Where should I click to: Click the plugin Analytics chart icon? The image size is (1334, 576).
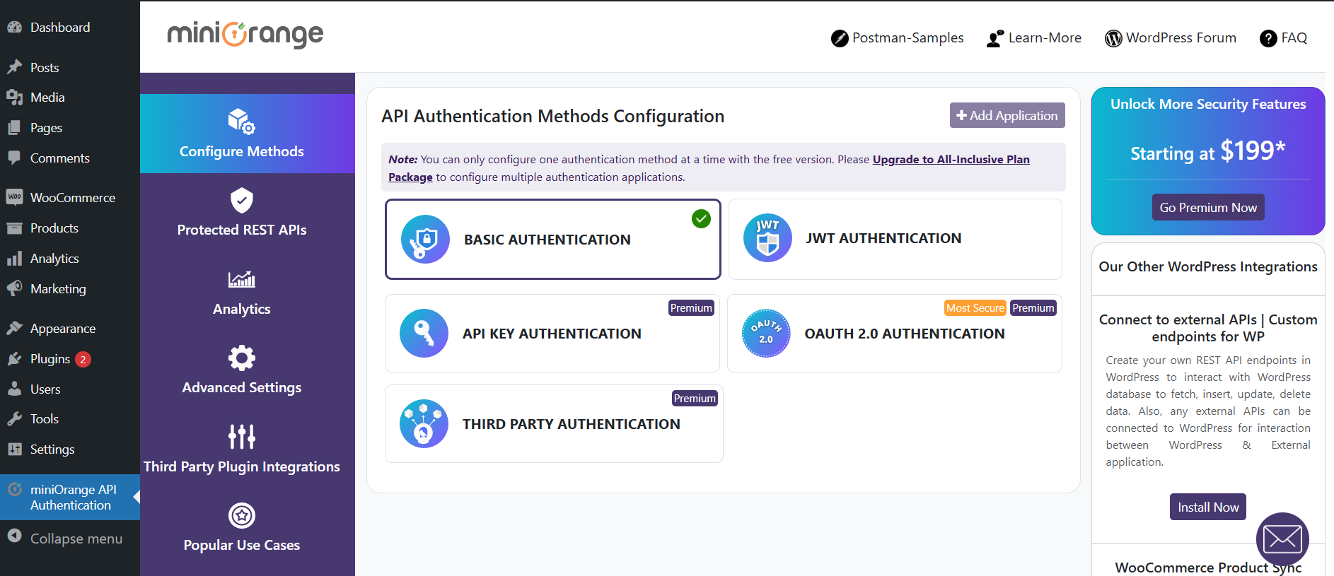242,279
